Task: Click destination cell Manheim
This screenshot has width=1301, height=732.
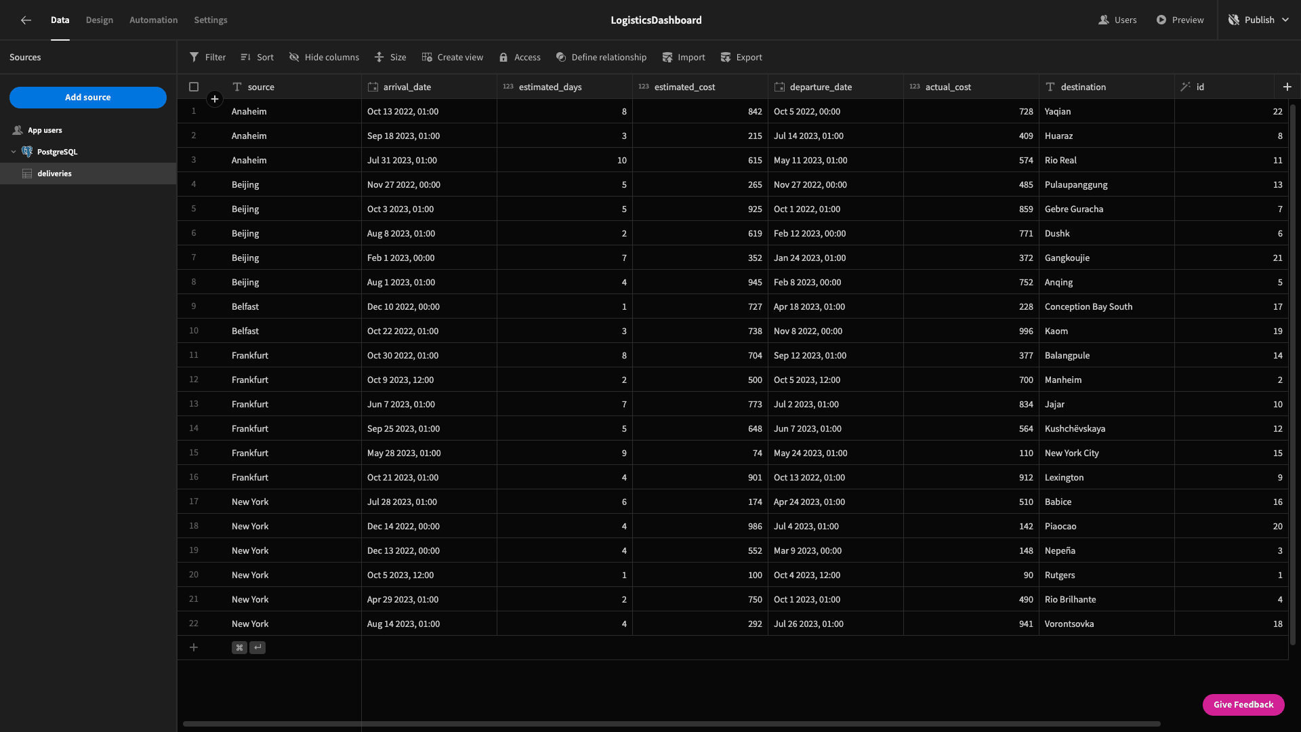Action: pos(1107,380)
